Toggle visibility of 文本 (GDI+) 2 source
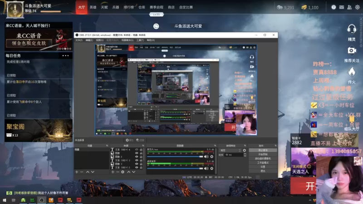This screenshot has height=204, width=363. coord(137,167)
